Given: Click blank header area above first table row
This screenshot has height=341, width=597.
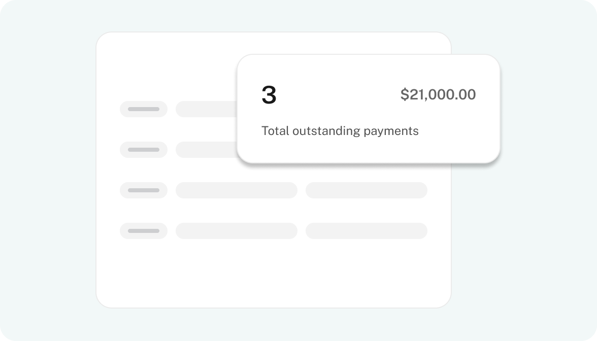Looking at the screenshot, I should 168,66.
